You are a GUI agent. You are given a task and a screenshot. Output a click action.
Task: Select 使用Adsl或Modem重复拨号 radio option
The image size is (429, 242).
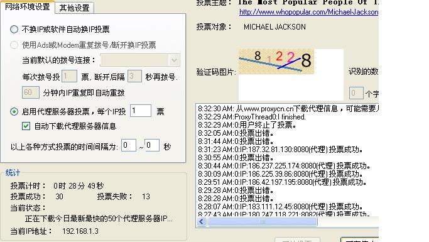(14, 45)
